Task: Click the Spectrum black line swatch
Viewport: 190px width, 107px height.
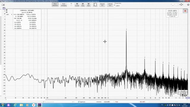Action: click(x=99, y=102)
